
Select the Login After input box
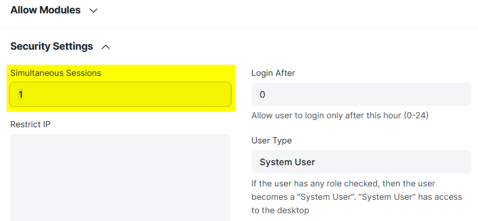[x=361, y=94]
